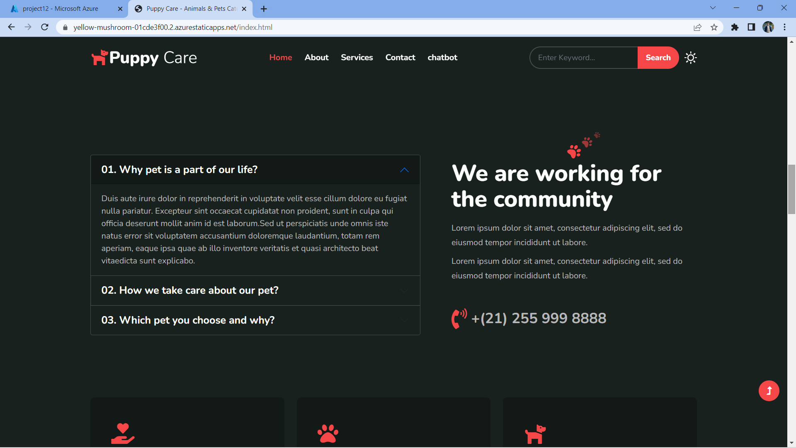Click the scroll-to-top arrow button
796x448 pixels.
[x=769, y=390]
